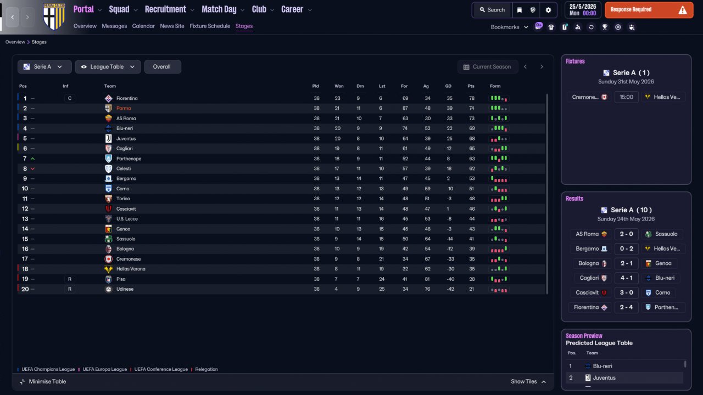Switch to the News Site tab
This screenshot has width=703, height=395.
coord(172,26)
